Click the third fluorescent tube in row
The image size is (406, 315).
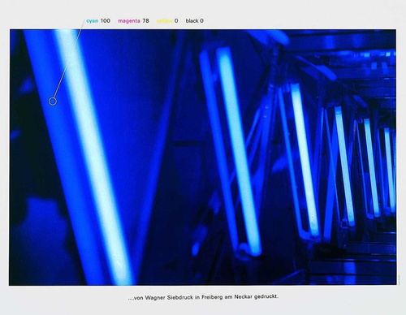[x=304, y=160]
